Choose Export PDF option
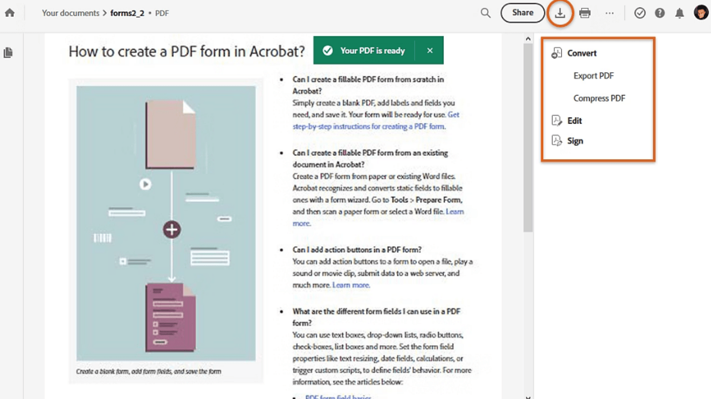 [x=593, y=76]
